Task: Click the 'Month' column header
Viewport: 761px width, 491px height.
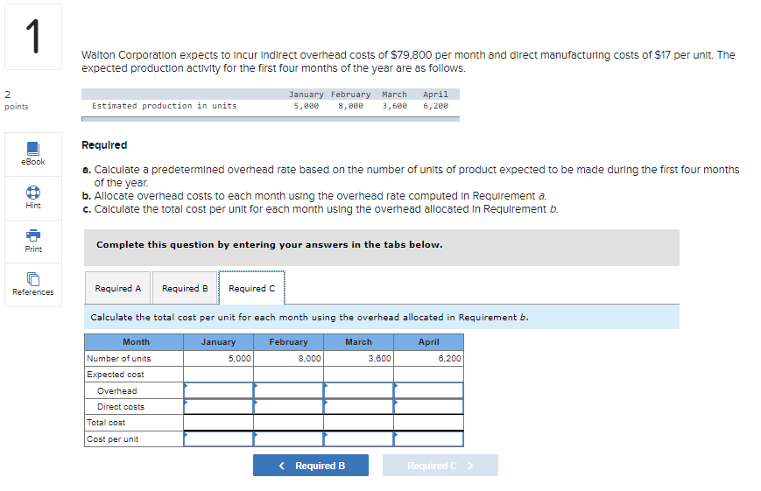Action: point(134,342)
